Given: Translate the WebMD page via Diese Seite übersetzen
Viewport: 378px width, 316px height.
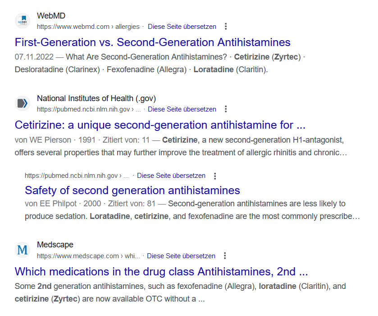Looking at the screenshot, I should (x=182, y=27).
